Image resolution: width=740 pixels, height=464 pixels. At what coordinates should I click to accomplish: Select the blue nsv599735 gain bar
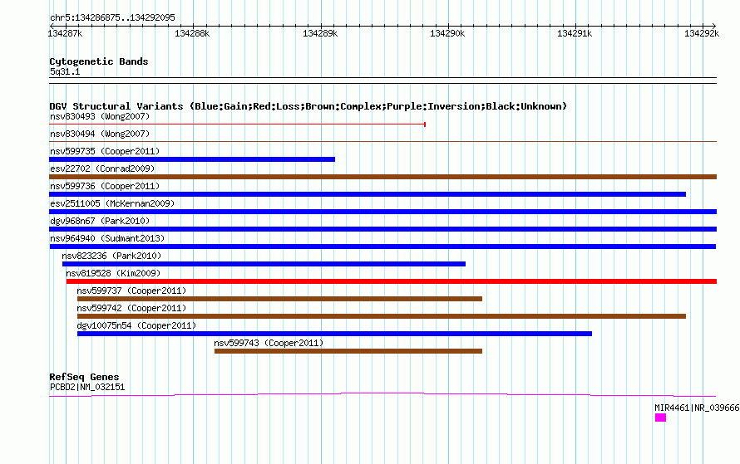coord(192,159)
